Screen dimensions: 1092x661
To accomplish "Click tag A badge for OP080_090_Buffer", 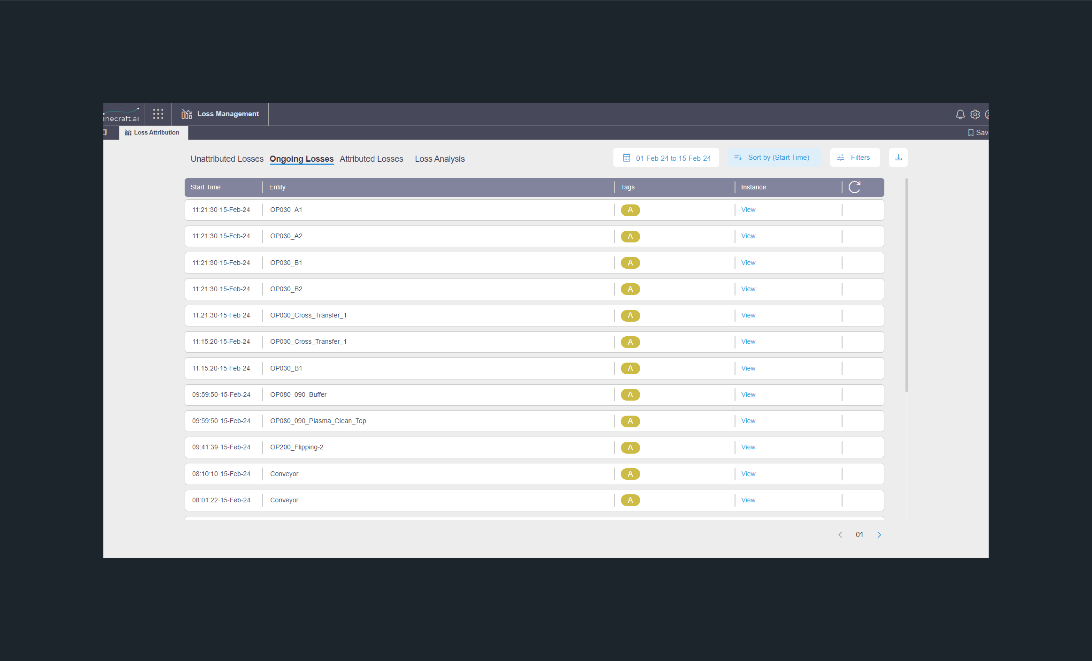I will (x=630, y=394).
